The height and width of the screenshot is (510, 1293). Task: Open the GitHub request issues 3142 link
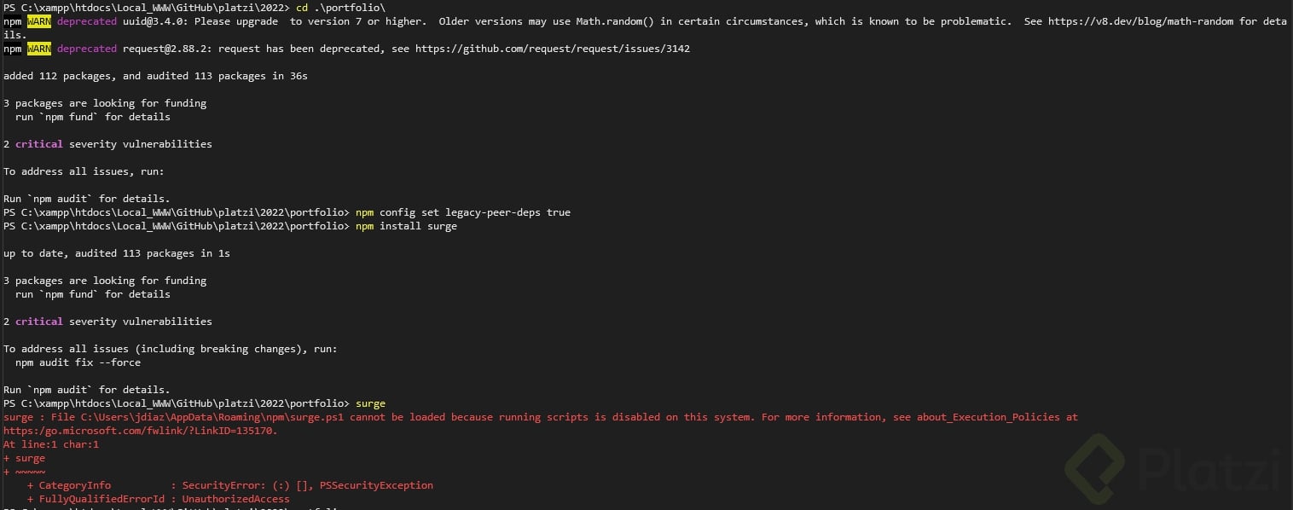pyautogui.click(x=552, y=49)
